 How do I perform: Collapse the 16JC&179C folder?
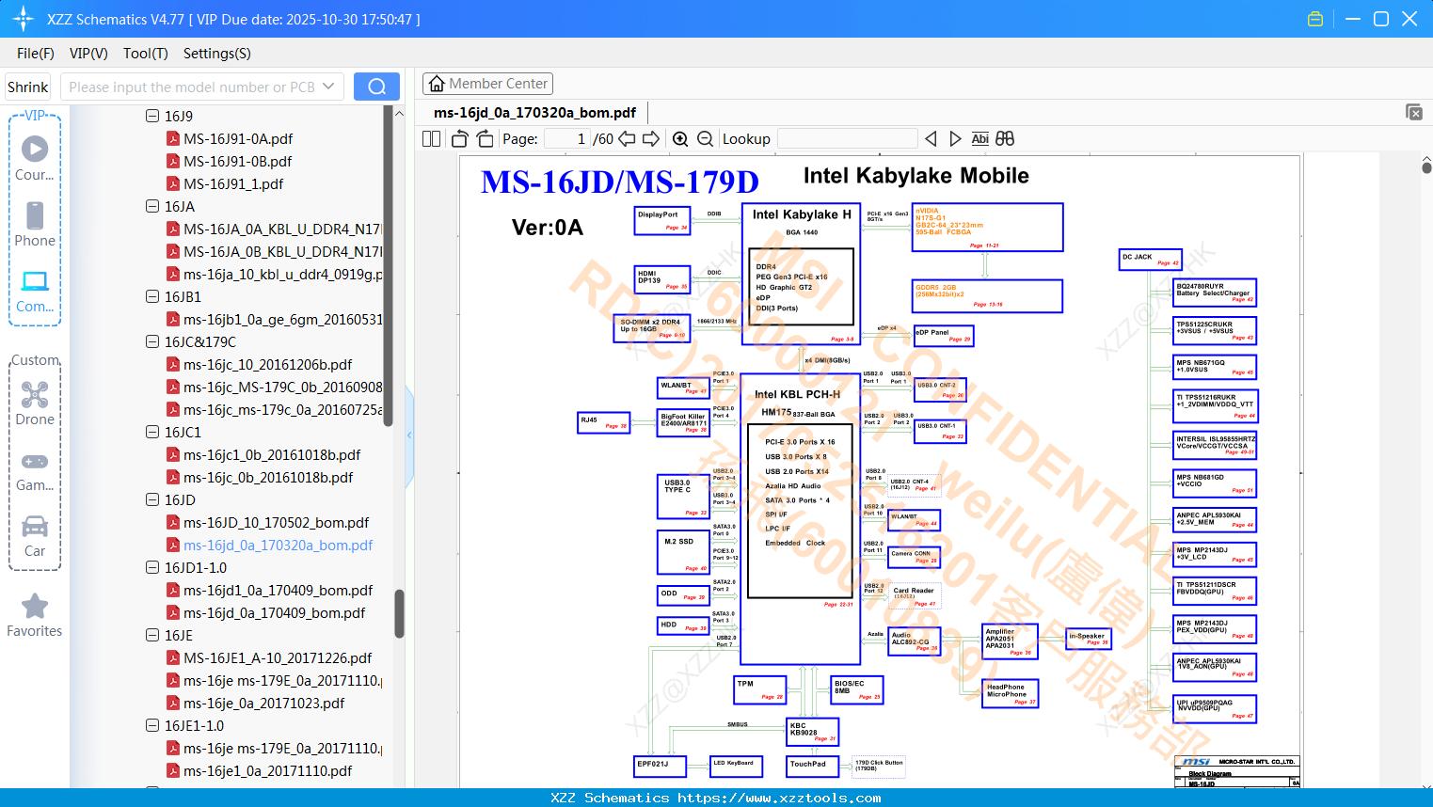coord(152,341)
